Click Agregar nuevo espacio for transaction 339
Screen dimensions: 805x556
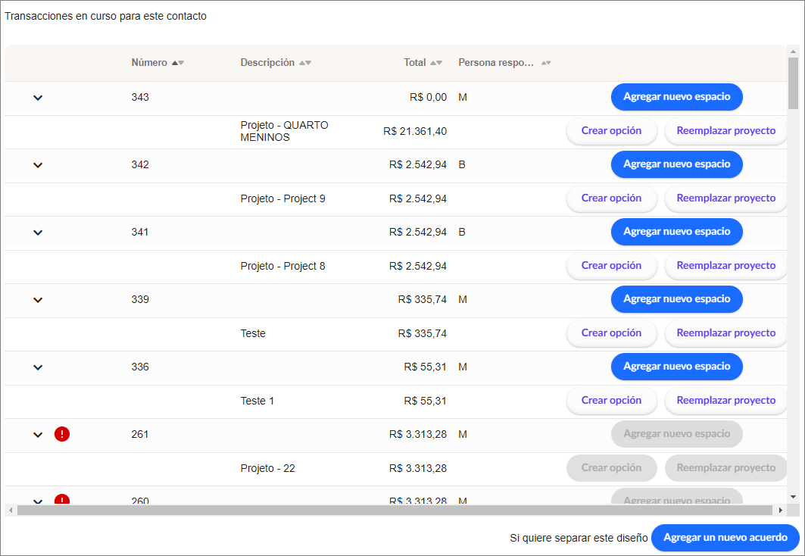[677, 299]
